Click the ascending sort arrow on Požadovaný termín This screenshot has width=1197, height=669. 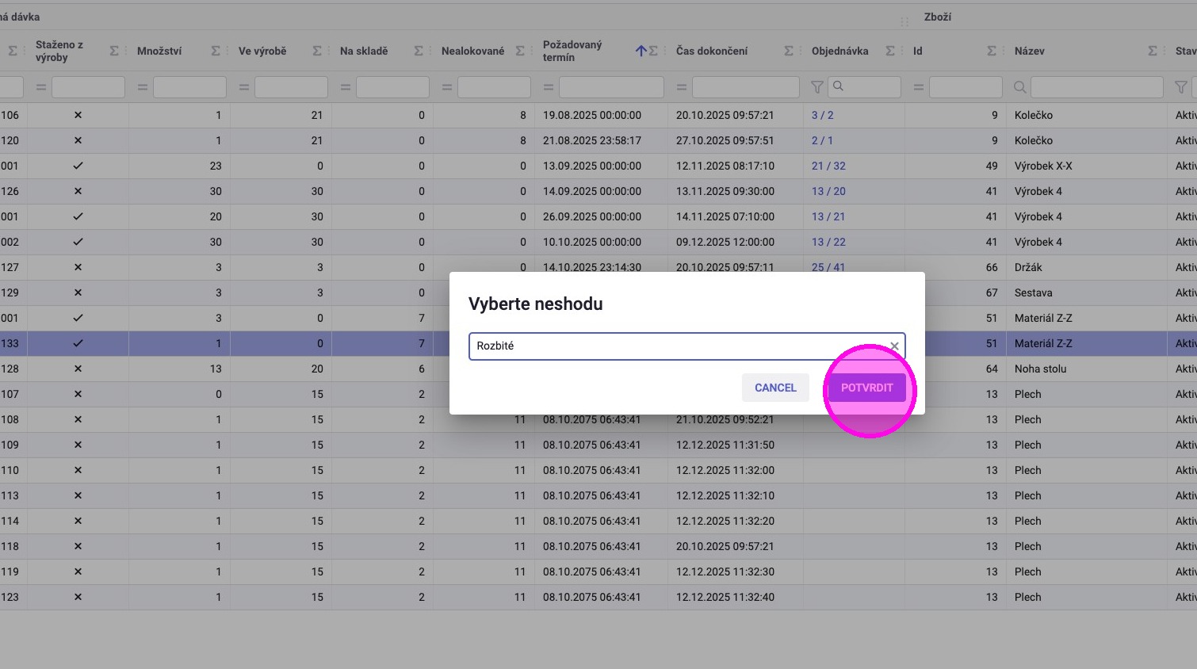(x=641, y=51)
